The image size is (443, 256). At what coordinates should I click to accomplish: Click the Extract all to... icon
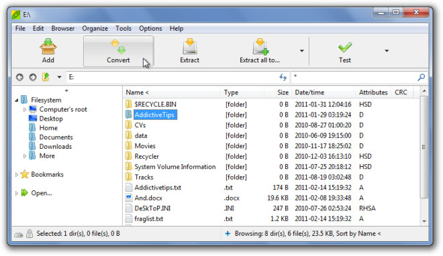[x=261, y=46]
